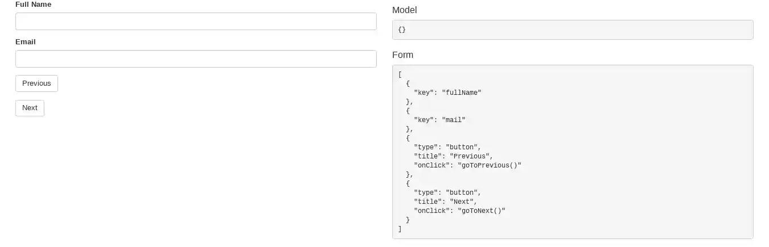Select the Model heading
Screen dimensions: 769x247
(405, 10)
